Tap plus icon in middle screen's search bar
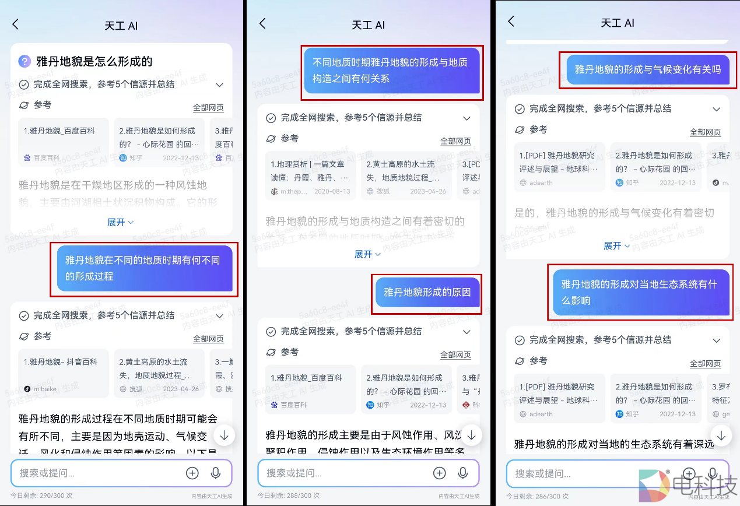The width and height of the screenshot is (740, 506). click(440, 473)
